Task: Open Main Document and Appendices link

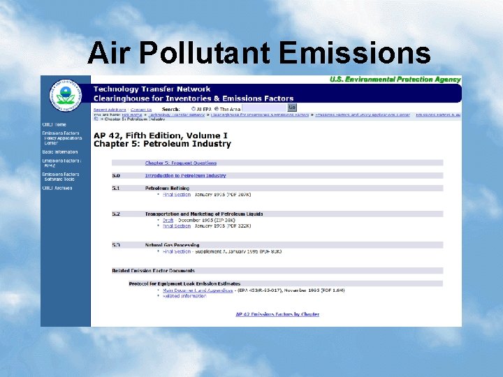Action: 198,290
